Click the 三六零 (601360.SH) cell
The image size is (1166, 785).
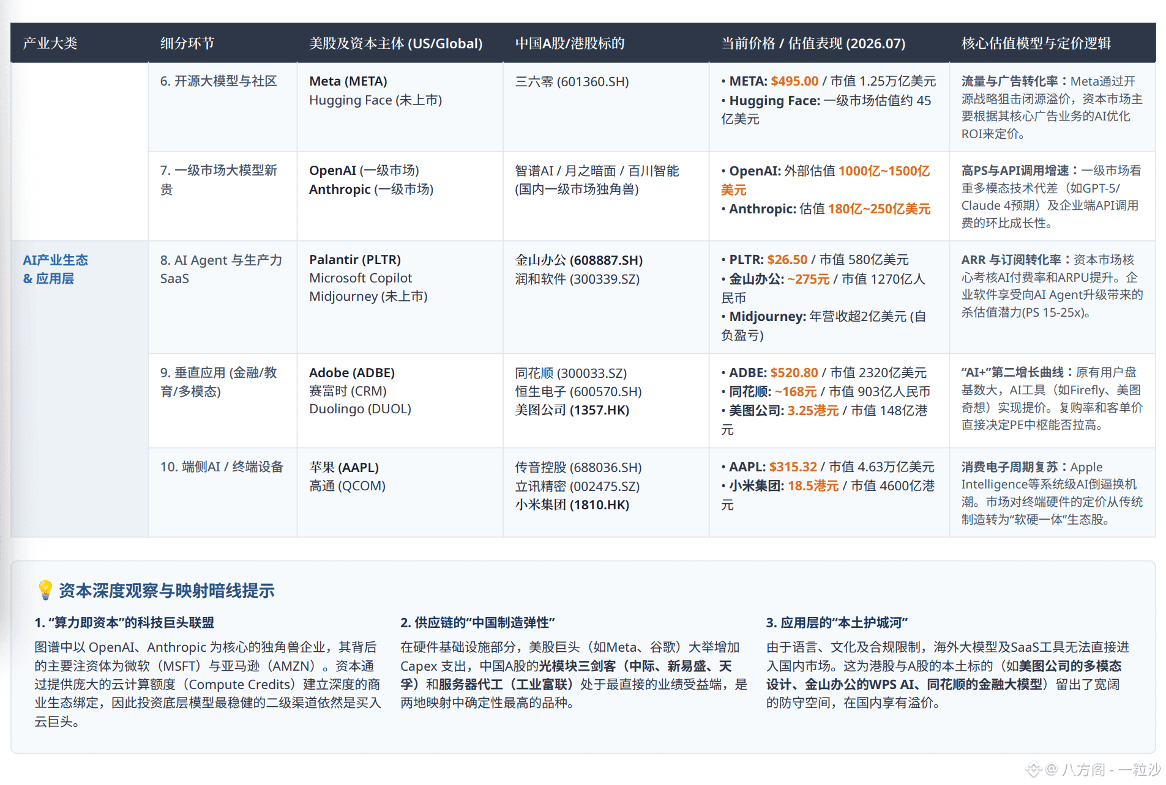[572, 81]
